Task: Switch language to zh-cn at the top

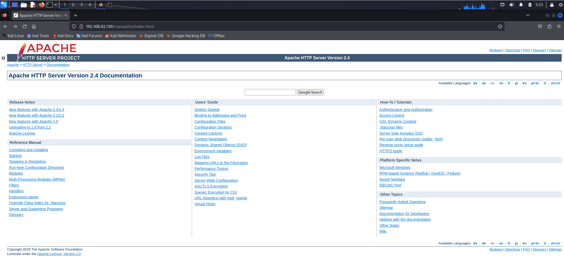Action: [x=555, y=83]
